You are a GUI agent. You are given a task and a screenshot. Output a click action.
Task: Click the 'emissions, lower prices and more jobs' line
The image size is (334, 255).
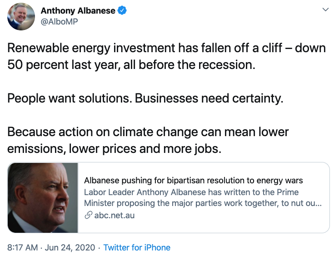tap(114, 148)
